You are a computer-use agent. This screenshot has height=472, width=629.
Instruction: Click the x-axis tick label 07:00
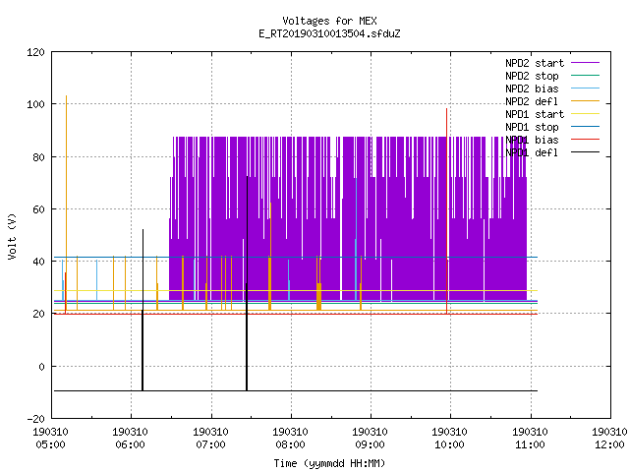coord(210,444)
